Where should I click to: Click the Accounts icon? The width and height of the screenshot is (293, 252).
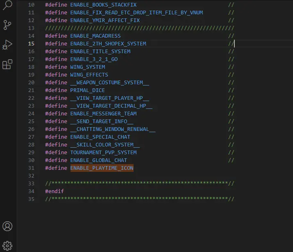pyautogui.click(x=7, y=226)
